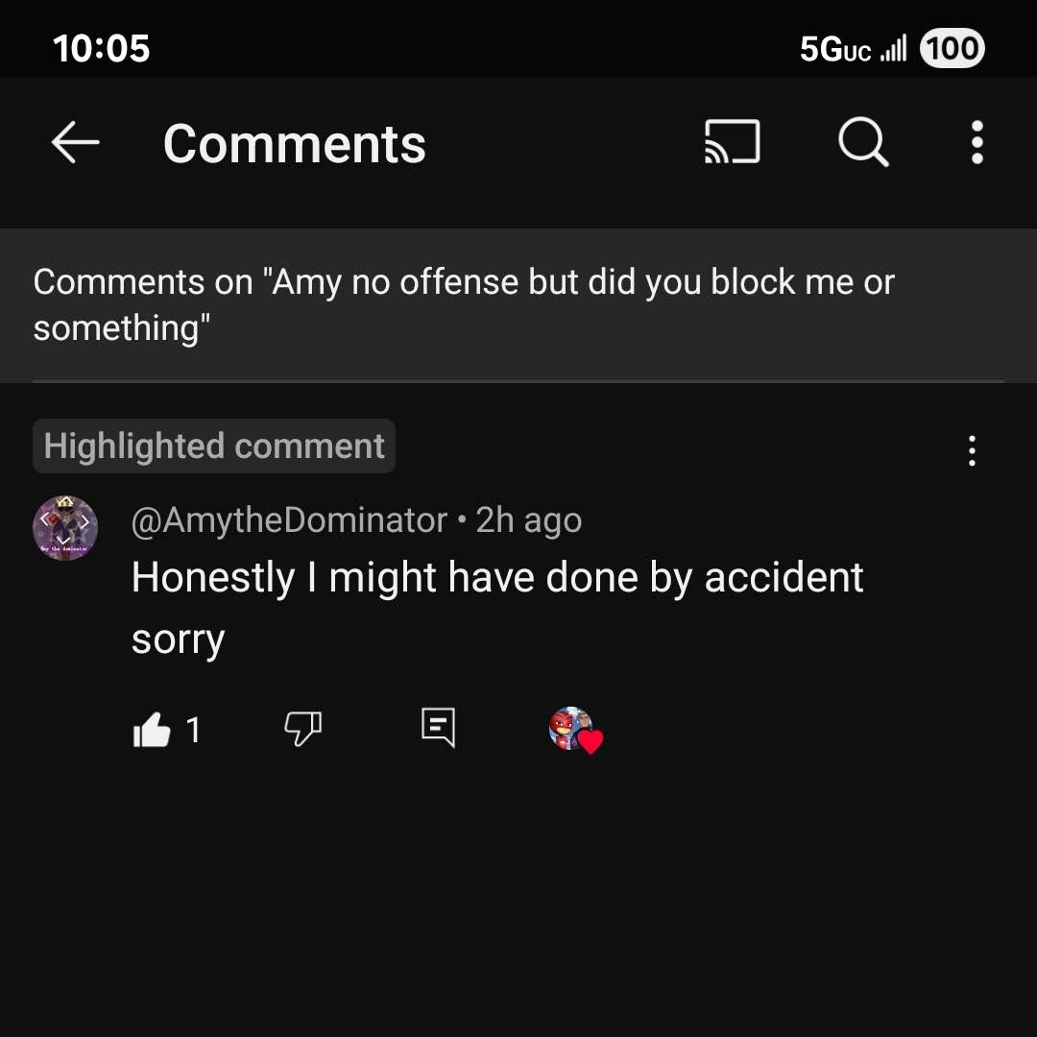1037x1037 pixels.
Task: Open the top bar three-dot menu
Action: [x=977, y=142]
